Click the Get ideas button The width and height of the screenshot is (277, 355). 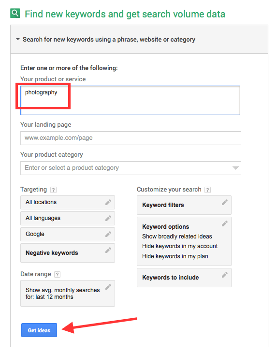click(39, 330)
